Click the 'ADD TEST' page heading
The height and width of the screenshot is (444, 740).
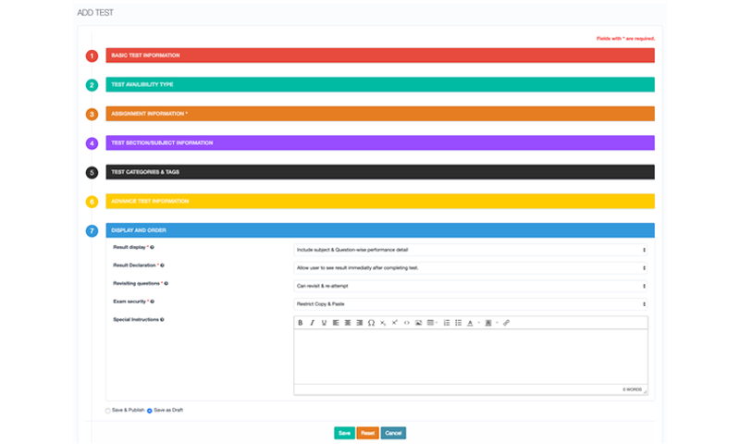tap(95, 13)
